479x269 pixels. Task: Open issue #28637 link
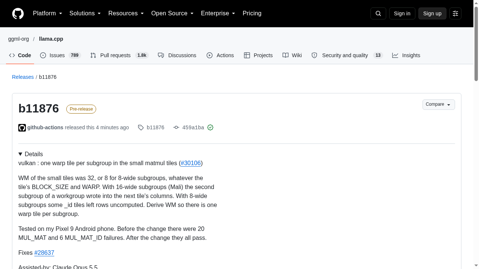[44, 253]
